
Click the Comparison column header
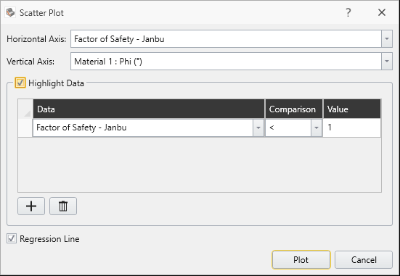click(294, 109)
